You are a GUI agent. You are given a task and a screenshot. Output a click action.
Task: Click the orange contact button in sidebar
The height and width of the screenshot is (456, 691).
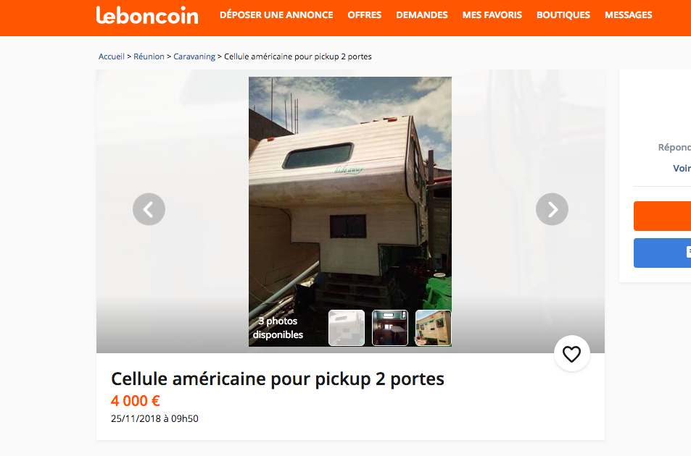click(662, 216)
